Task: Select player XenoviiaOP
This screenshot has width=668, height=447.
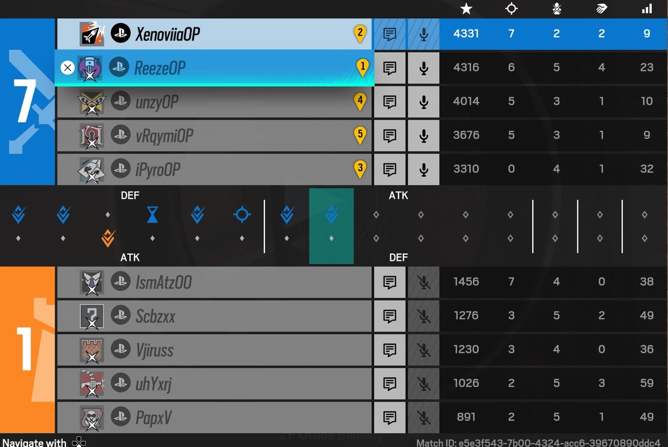Action: tap(214, 34)
